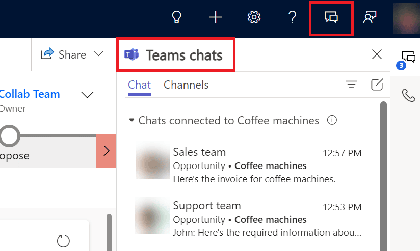This screenshot has height=251, width=420.
Task: Open the blurred user profile avatar
Action: pos(406,18)
